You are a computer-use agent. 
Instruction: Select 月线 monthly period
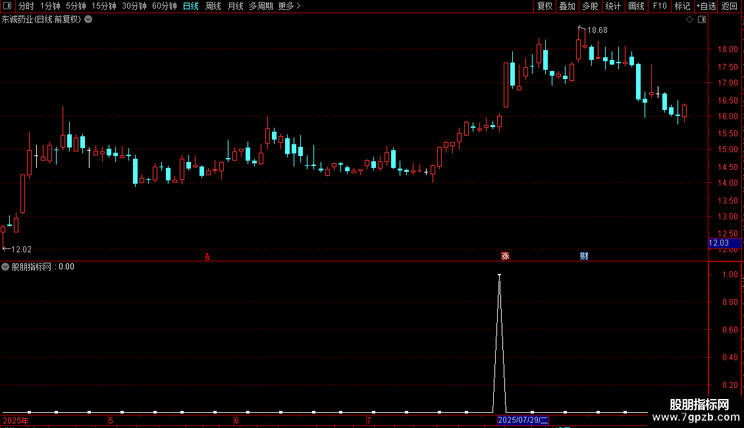pyautogui.click(x=235, y=6)
